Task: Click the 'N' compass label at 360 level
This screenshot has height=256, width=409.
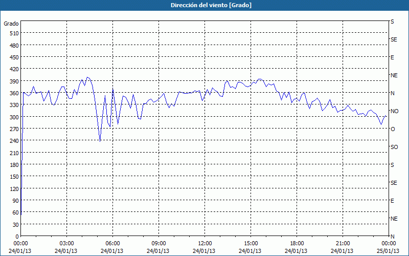Action: [x=392, y=93]
